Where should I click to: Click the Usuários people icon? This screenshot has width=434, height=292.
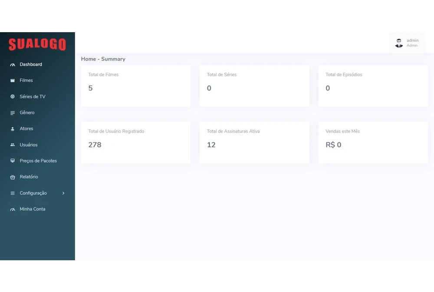(13, 145)
